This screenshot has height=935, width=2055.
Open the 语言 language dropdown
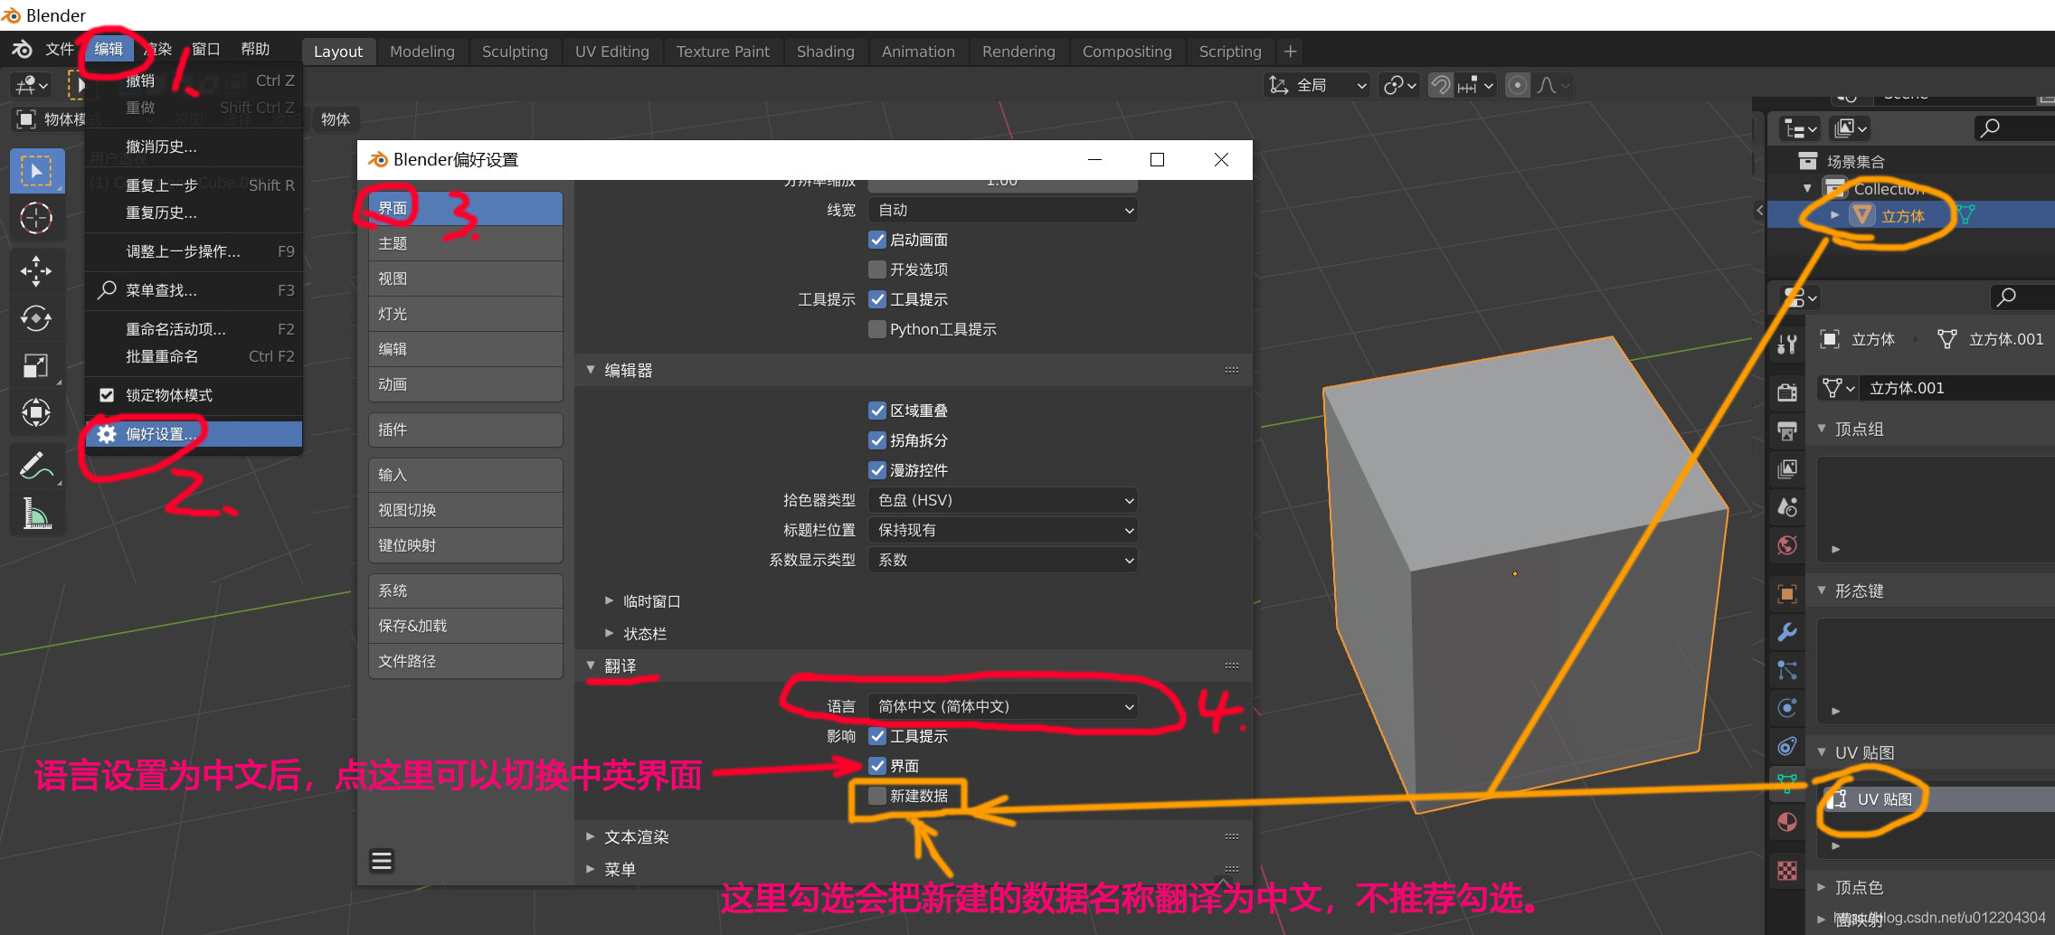tap(1002, 706)
